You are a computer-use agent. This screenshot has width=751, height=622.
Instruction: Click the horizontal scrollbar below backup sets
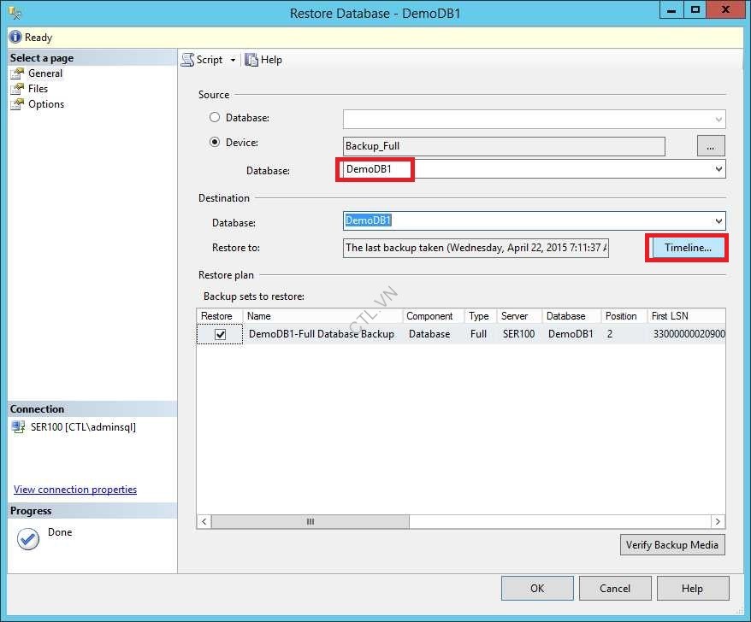pyautogui.click(x=310, y=521)
